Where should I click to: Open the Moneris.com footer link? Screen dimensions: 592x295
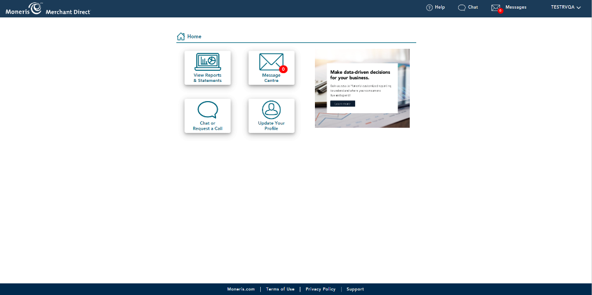pos(241,289)
